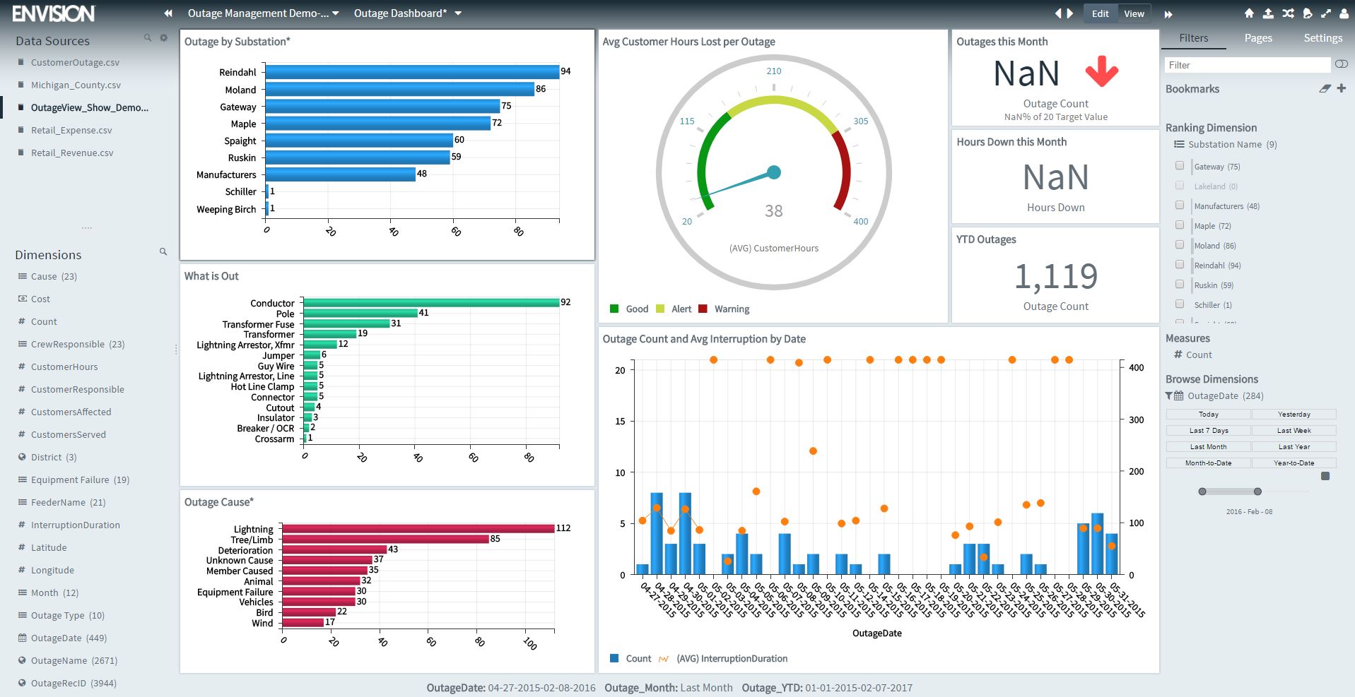Click the filter funnel icon by OutageDate
This screenshot has width=1355, height=697.
tap(1169, 396)
